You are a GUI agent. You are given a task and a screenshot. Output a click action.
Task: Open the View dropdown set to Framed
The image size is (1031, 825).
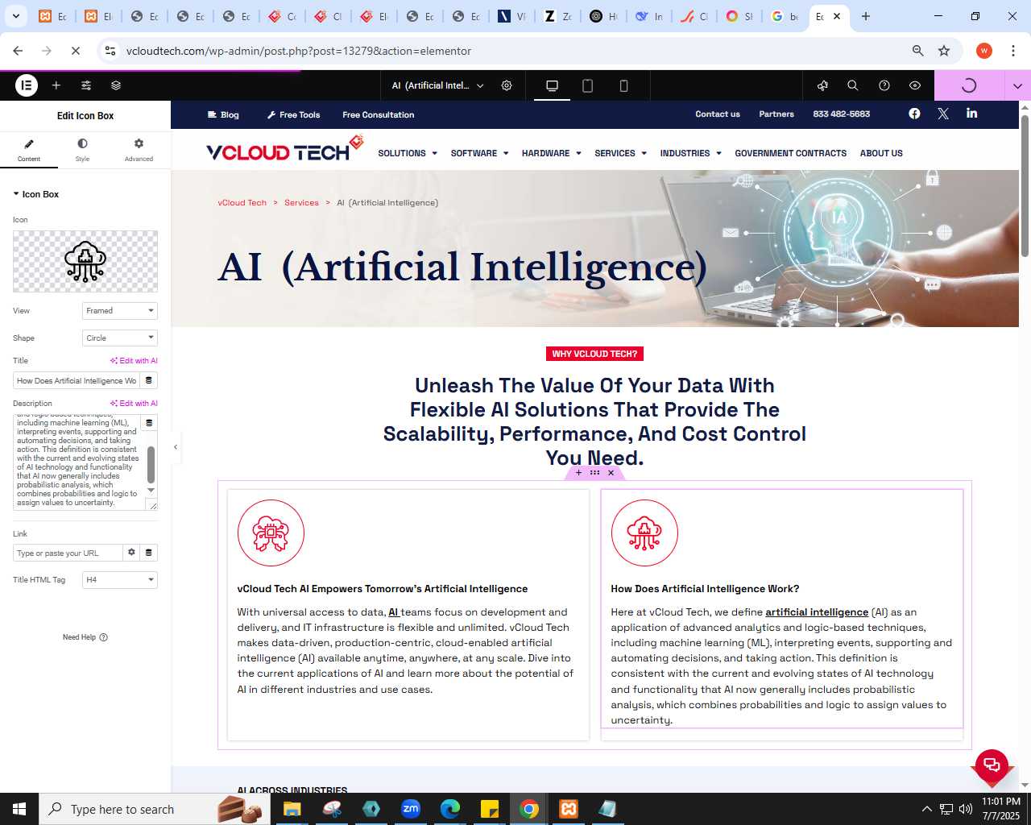click(120, 311)
